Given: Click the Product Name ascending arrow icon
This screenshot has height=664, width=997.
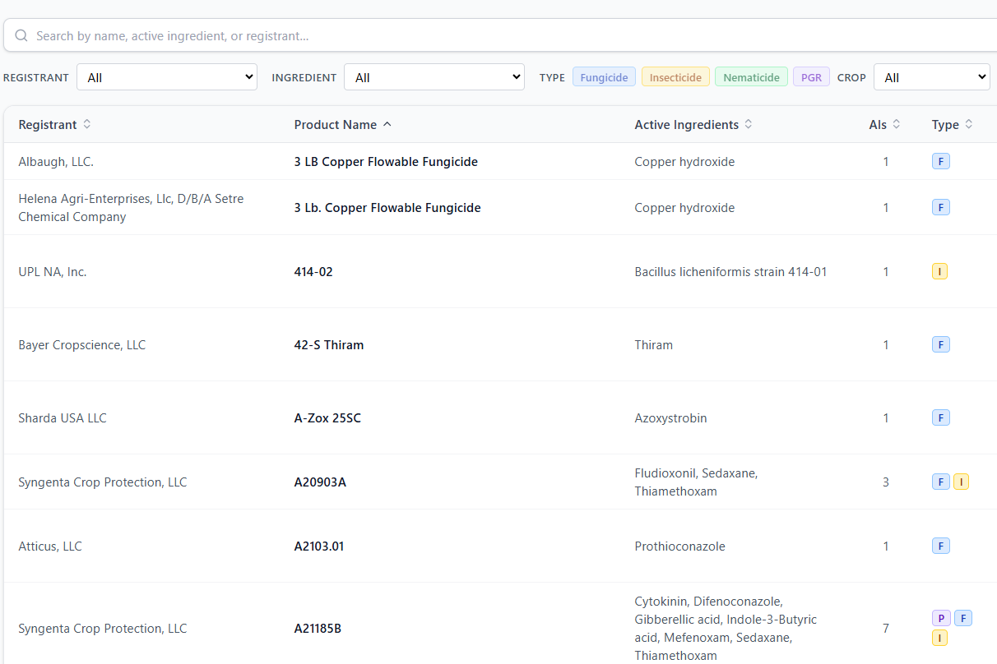Looking at the screenshot, I should pyautogui.click(x=387, y=124).
